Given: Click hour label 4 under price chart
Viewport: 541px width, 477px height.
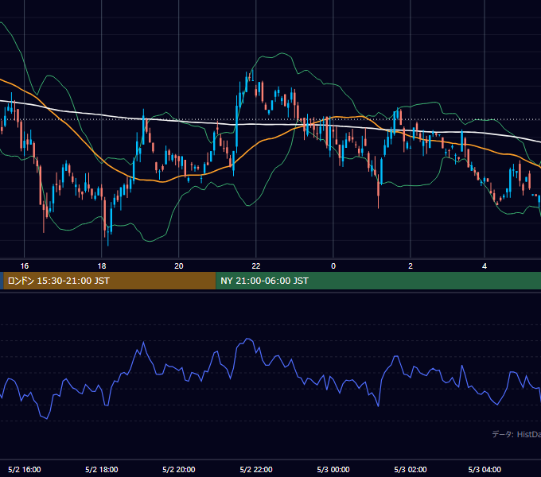Looking at the screenshot, I should click(x=485, y=266).
